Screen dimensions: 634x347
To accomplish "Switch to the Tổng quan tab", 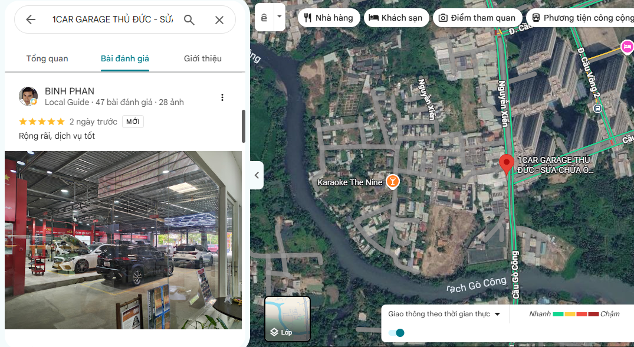I will point(47,58).
